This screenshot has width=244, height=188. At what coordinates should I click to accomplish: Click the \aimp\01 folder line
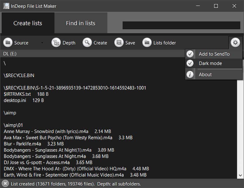13,125
